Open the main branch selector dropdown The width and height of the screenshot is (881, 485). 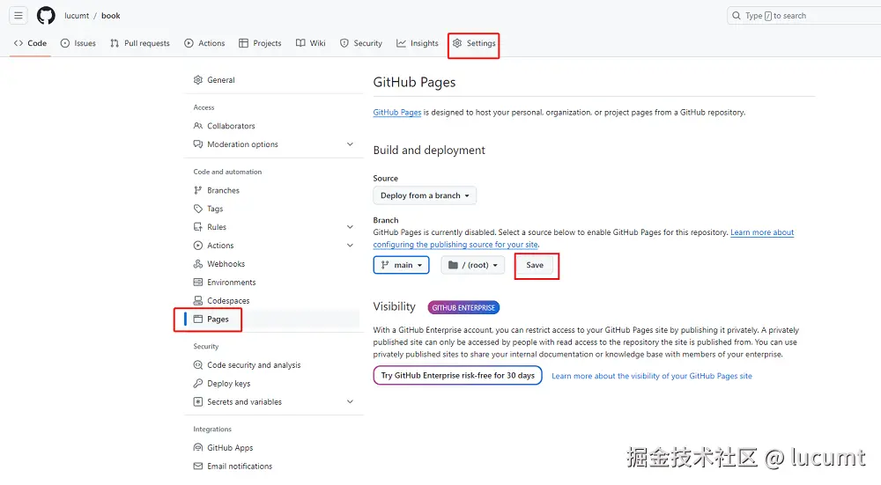click(x=401, y=265)
